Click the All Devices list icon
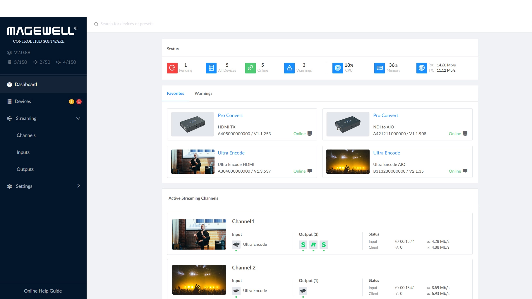This screenshot has width=532, height=299. tap(211, 68)
